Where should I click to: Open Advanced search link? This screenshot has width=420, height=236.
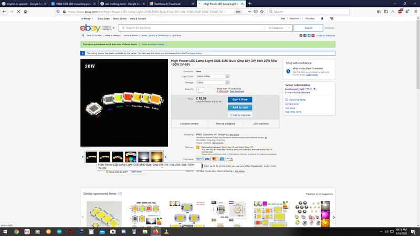point(329,28)
